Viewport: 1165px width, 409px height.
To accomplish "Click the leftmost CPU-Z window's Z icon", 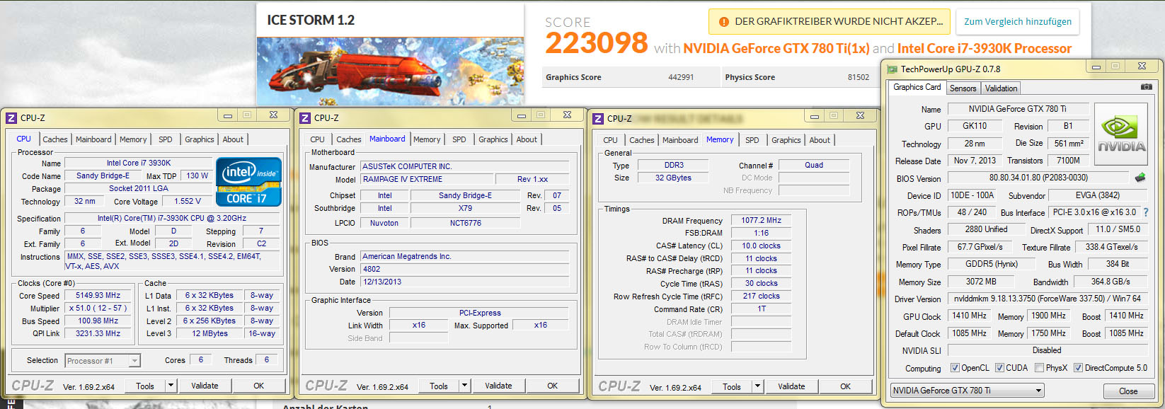I will [11, 118].
